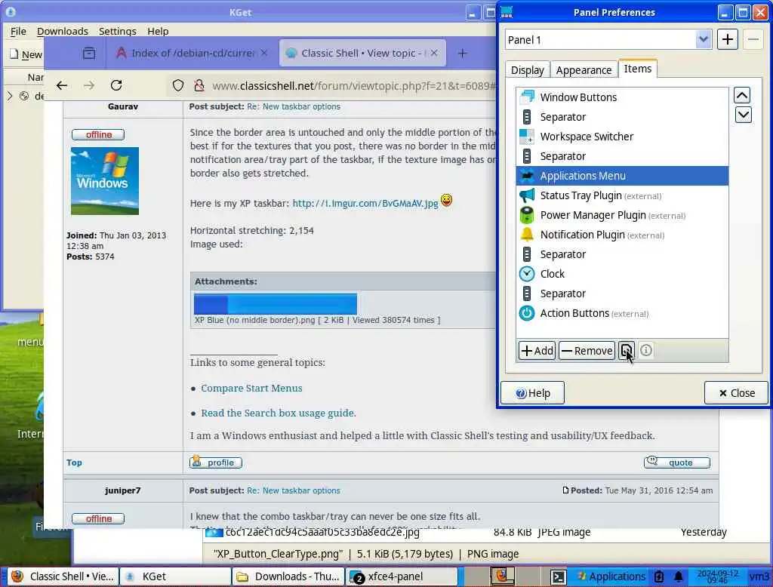Switch to the Display tab
Screen dimensions: 773x587
[x=527, y=70]
